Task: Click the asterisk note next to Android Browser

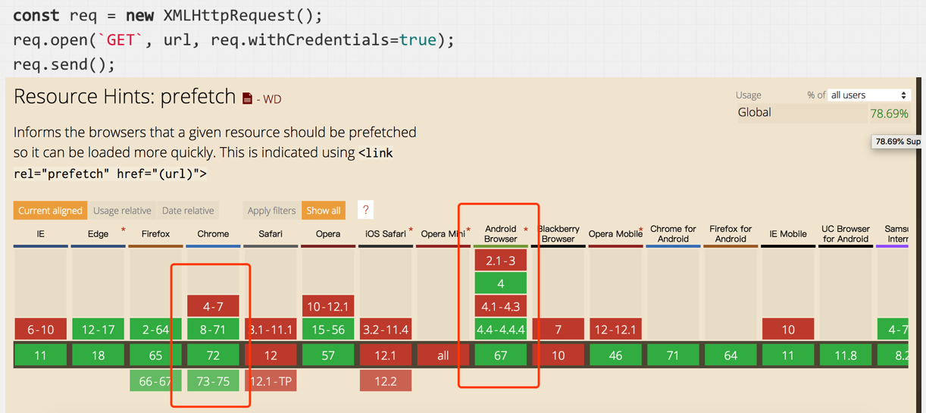Action: pos(526,229)
